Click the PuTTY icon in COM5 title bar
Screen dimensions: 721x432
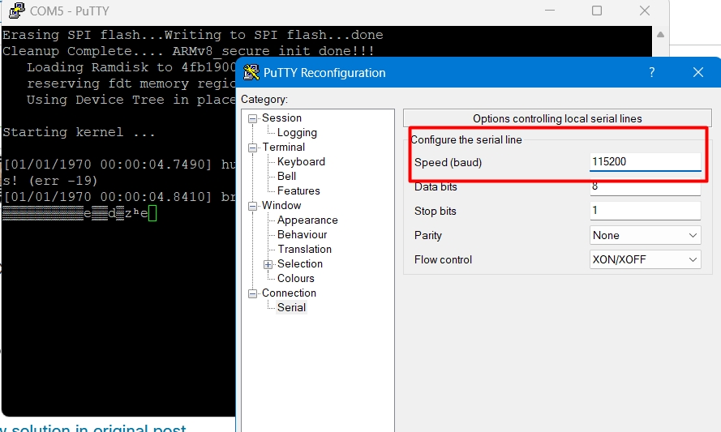point(15,11)
